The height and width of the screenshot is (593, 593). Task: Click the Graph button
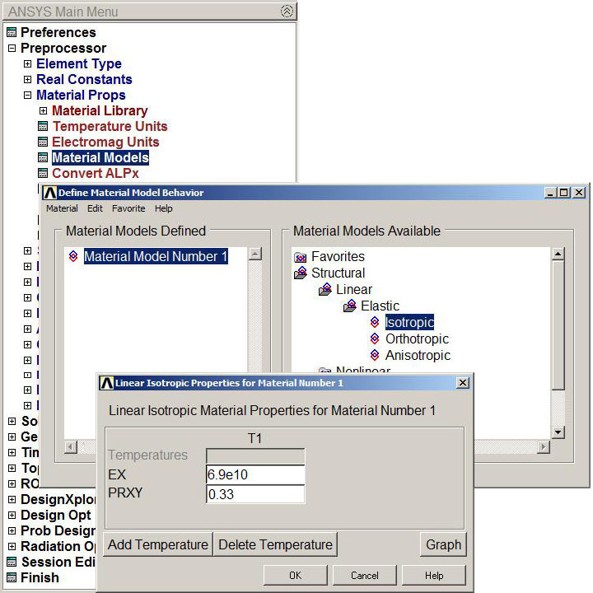[x=443, y=545]
